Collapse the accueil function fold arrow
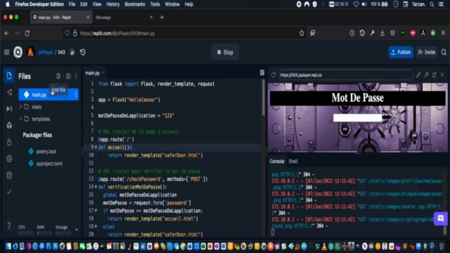 coord(96,147)
